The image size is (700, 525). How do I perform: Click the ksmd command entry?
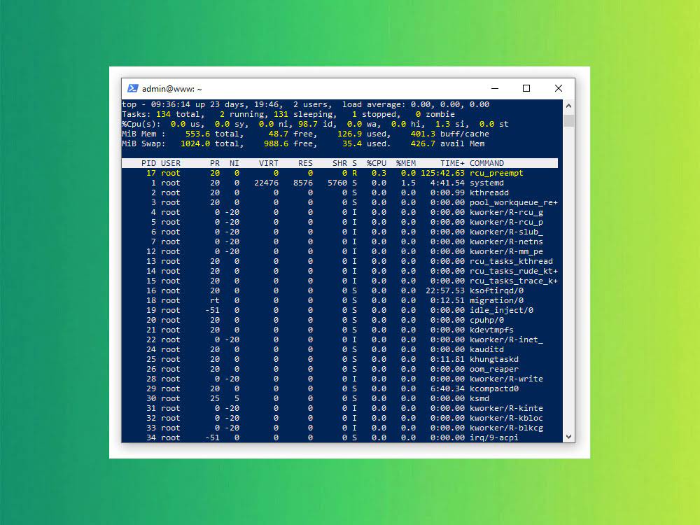point(479,399)
